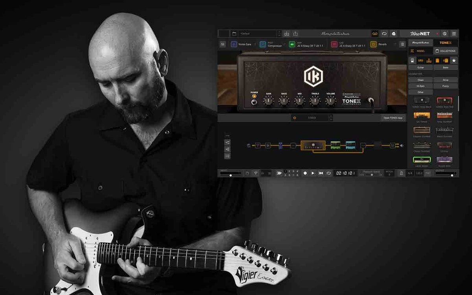
Task: Toggle TONEX module power button below amp
Action: click(x=294, y=118)
